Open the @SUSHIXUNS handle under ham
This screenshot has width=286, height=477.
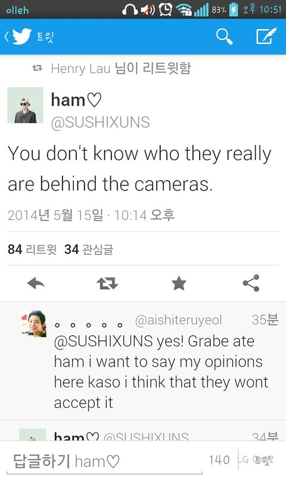pos(100,123)
